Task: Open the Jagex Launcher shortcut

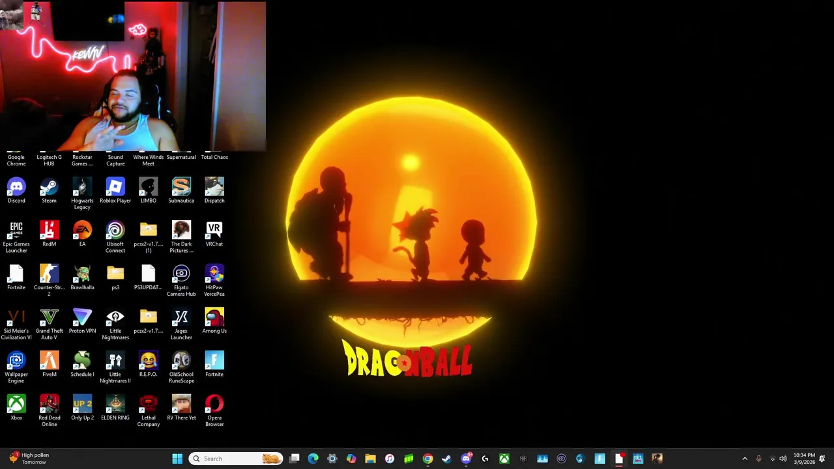Action: pyautogui.click(x=181, y=324)
